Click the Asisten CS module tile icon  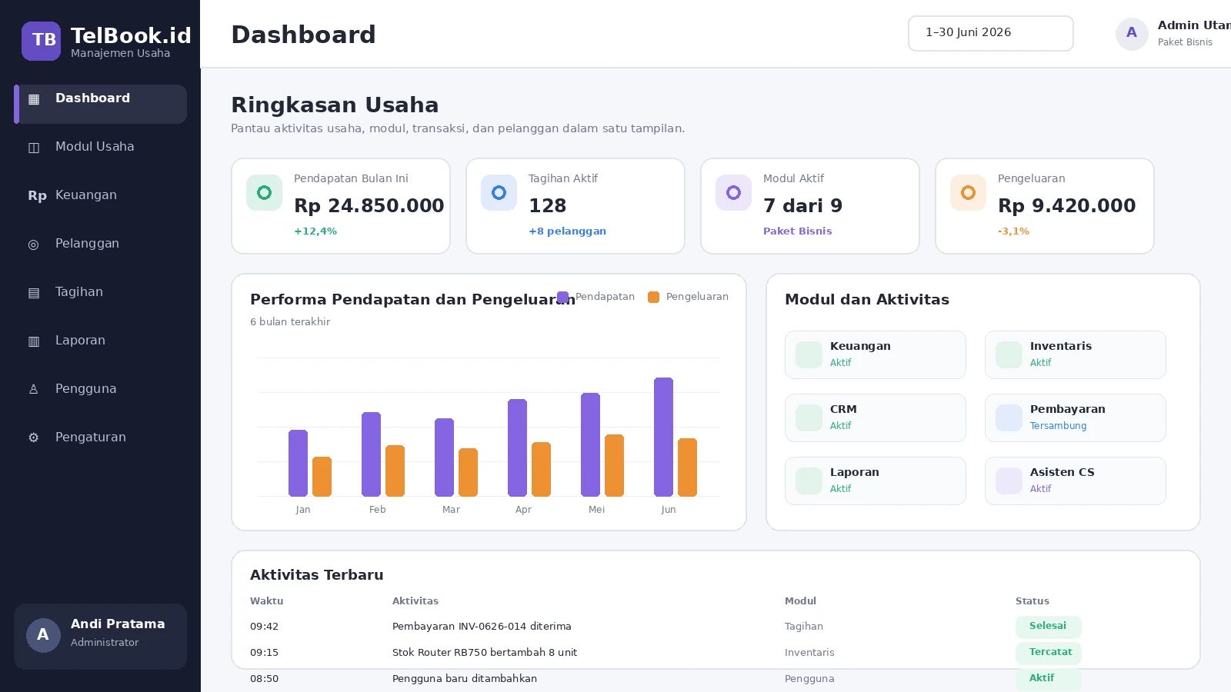coord(1009,481)
